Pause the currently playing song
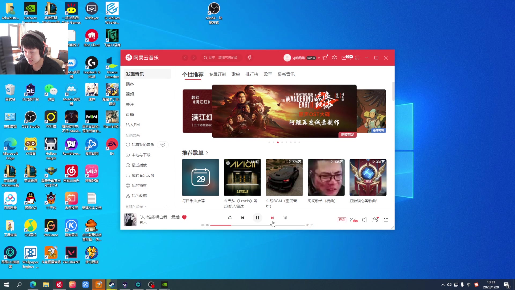Viewport: 515px width, 290px height. pyautogui.click(x=257, y=218)
